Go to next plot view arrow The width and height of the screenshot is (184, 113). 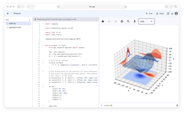116,21
